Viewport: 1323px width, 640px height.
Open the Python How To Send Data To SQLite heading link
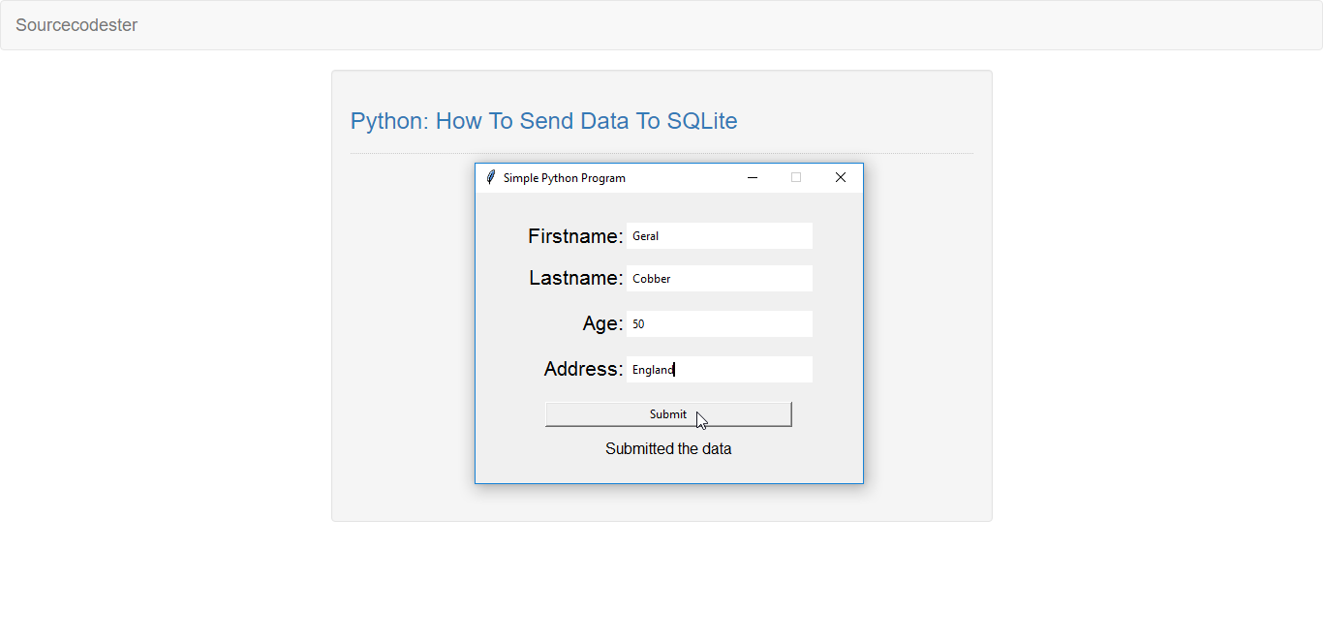click(x=543, y=121)
